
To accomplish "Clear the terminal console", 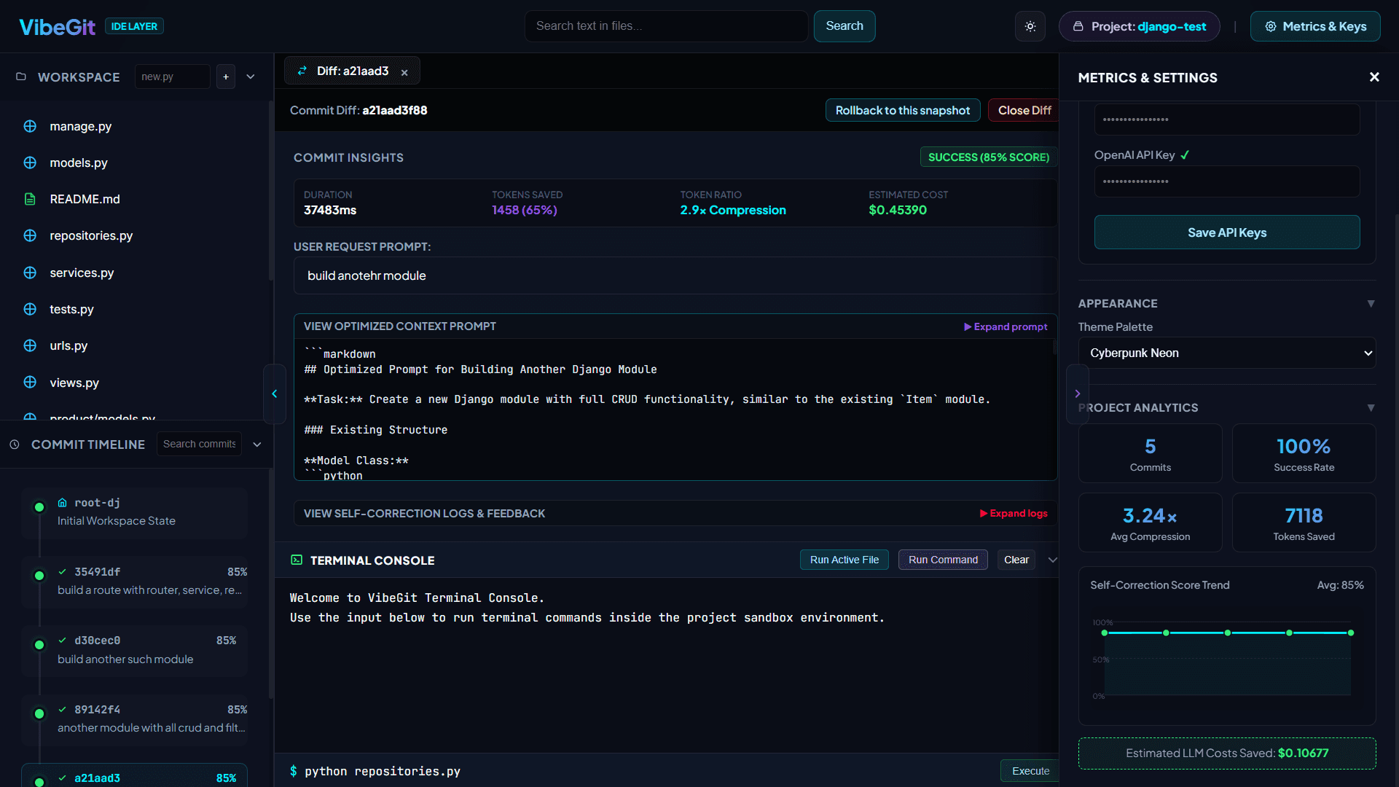I will coord(1016,560).
